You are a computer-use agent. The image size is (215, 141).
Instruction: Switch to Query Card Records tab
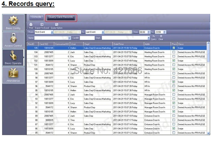[61, 18]
